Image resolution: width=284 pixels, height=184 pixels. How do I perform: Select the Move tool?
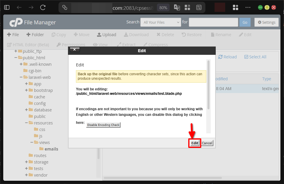pos(82,34)
